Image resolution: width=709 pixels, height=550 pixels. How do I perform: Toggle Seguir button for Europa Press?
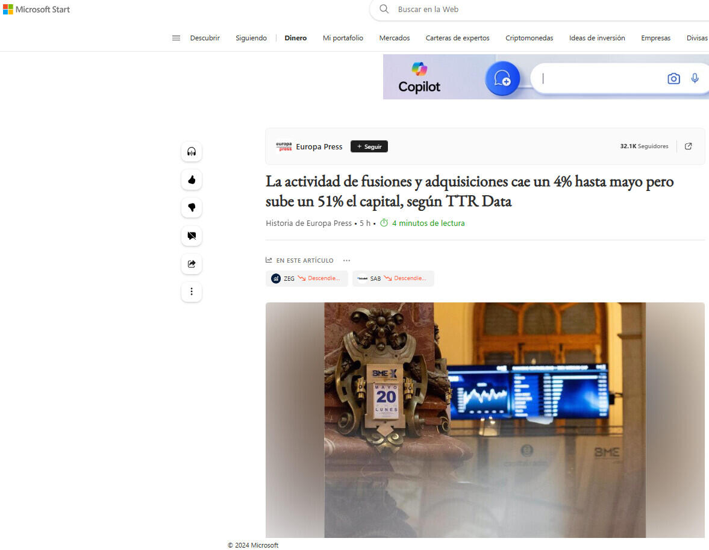tap(369, 146)
